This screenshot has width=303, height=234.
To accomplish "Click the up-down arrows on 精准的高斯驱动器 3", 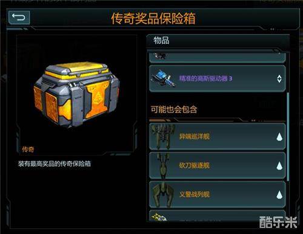I will coord(279,78).
